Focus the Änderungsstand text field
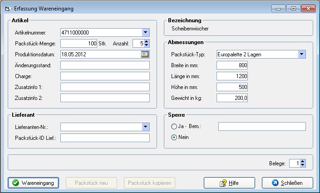The width and height of the screenshot is (320, 193). [105, 65]
